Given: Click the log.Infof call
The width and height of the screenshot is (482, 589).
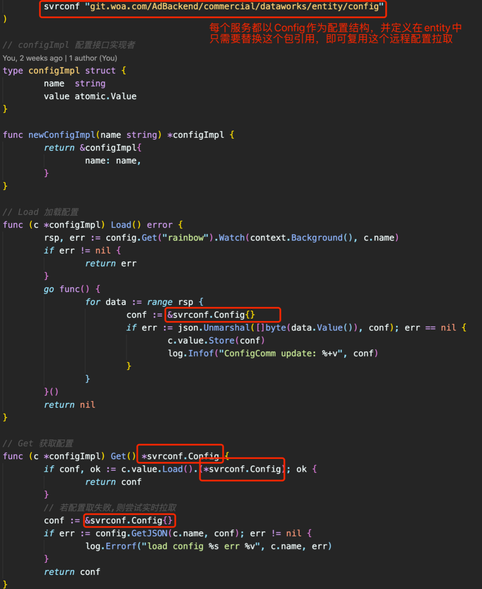Looking at the screenshot, I should [x=191, y=354].
